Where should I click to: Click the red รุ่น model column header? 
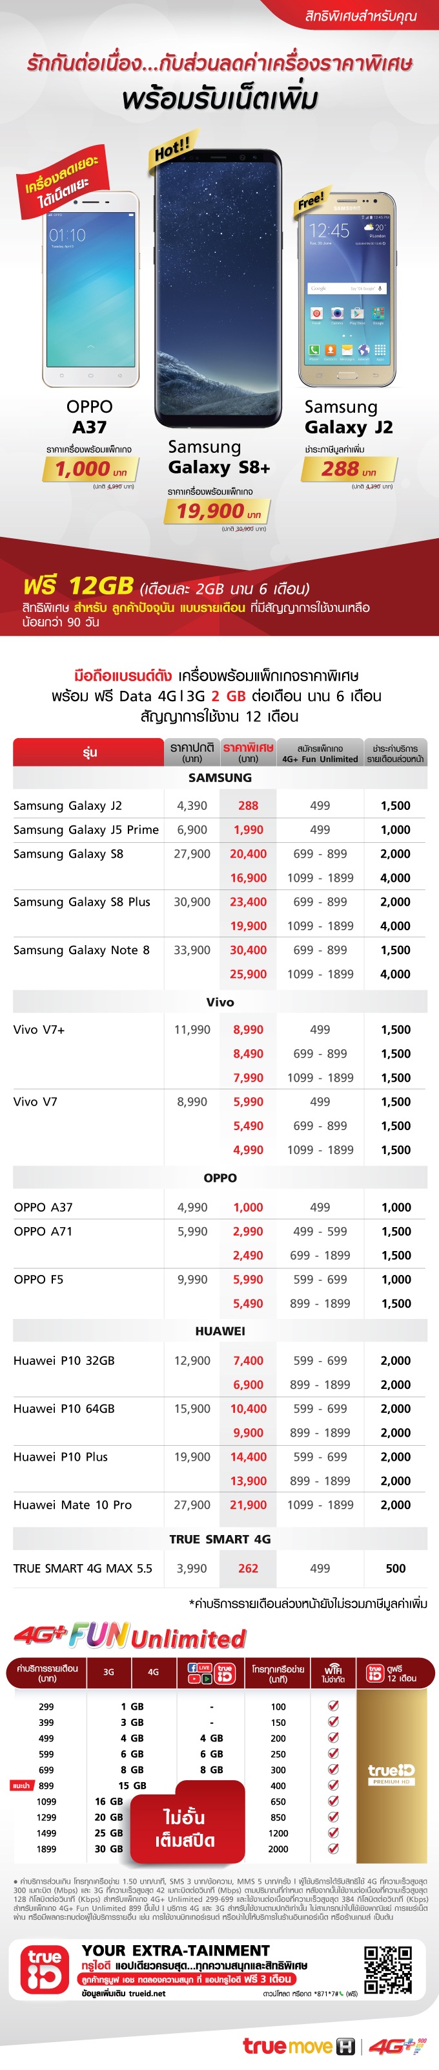(x=88, y=752)
